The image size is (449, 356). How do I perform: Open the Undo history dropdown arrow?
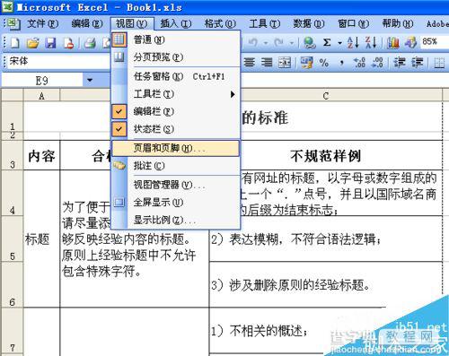pyautogui.click(x=265, y=43)
